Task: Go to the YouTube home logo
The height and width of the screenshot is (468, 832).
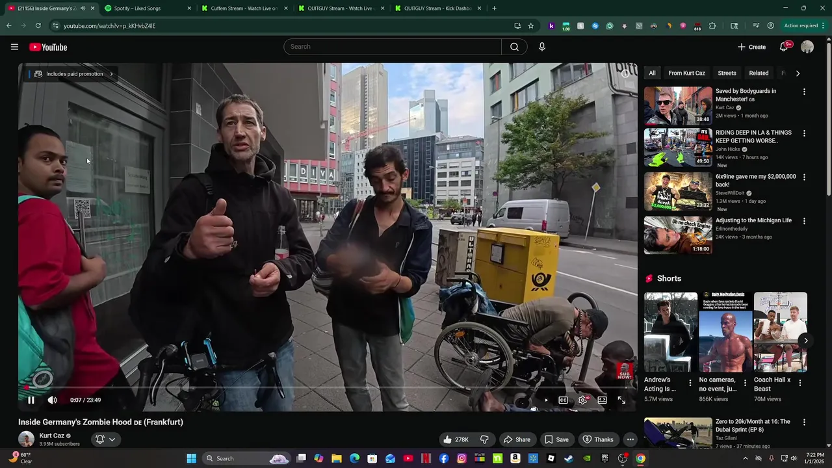Action: click(48, 47)
